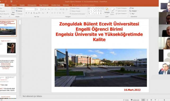The height and width of the screenshot is (101, 170).
Task: Toggle justify text alignment
Action: point(60,13)
